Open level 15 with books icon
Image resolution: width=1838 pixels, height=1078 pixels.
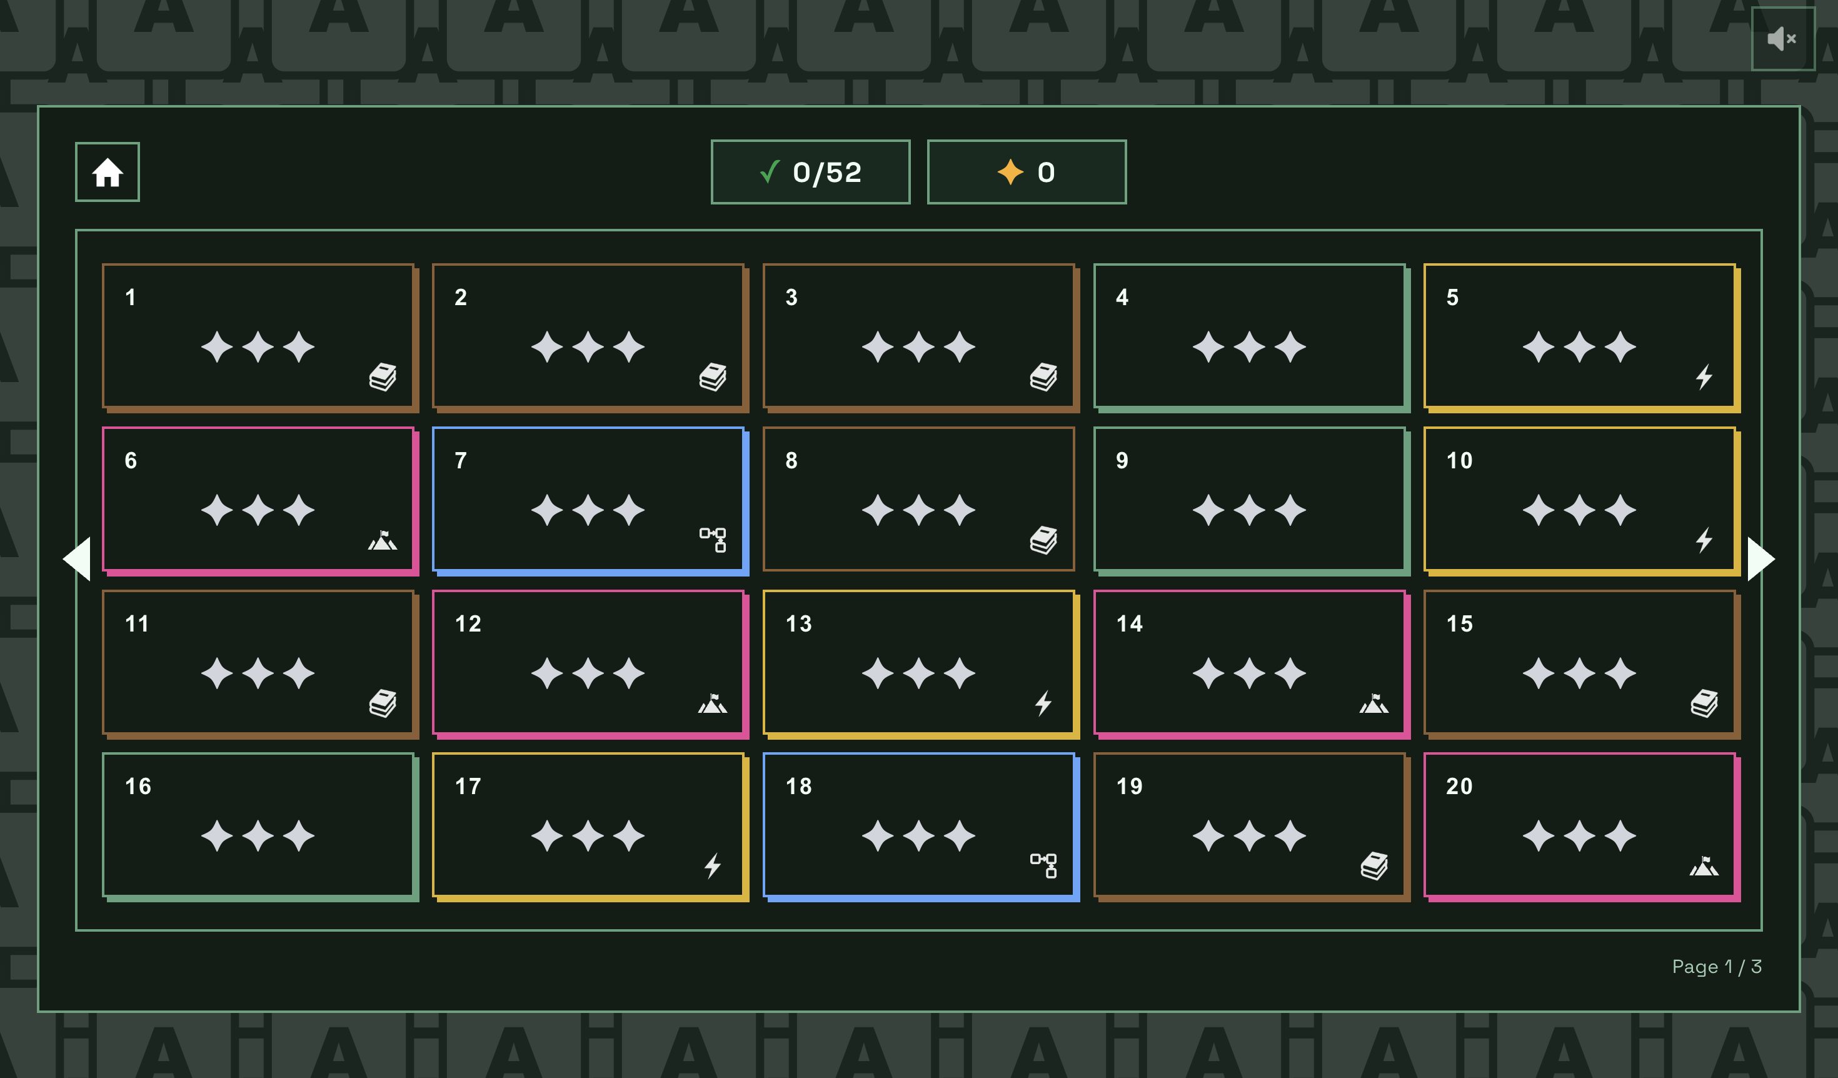click(1579, 662)
